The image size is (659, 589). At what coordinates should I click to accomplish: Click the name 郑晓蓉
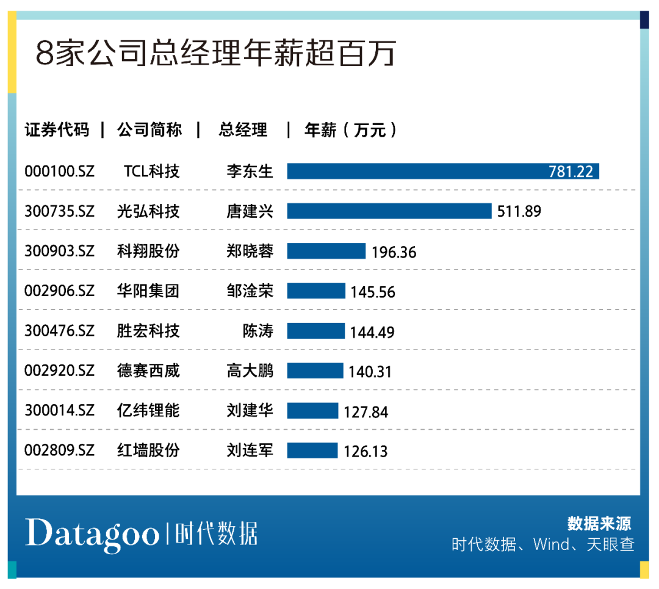(x=250, y=251)
